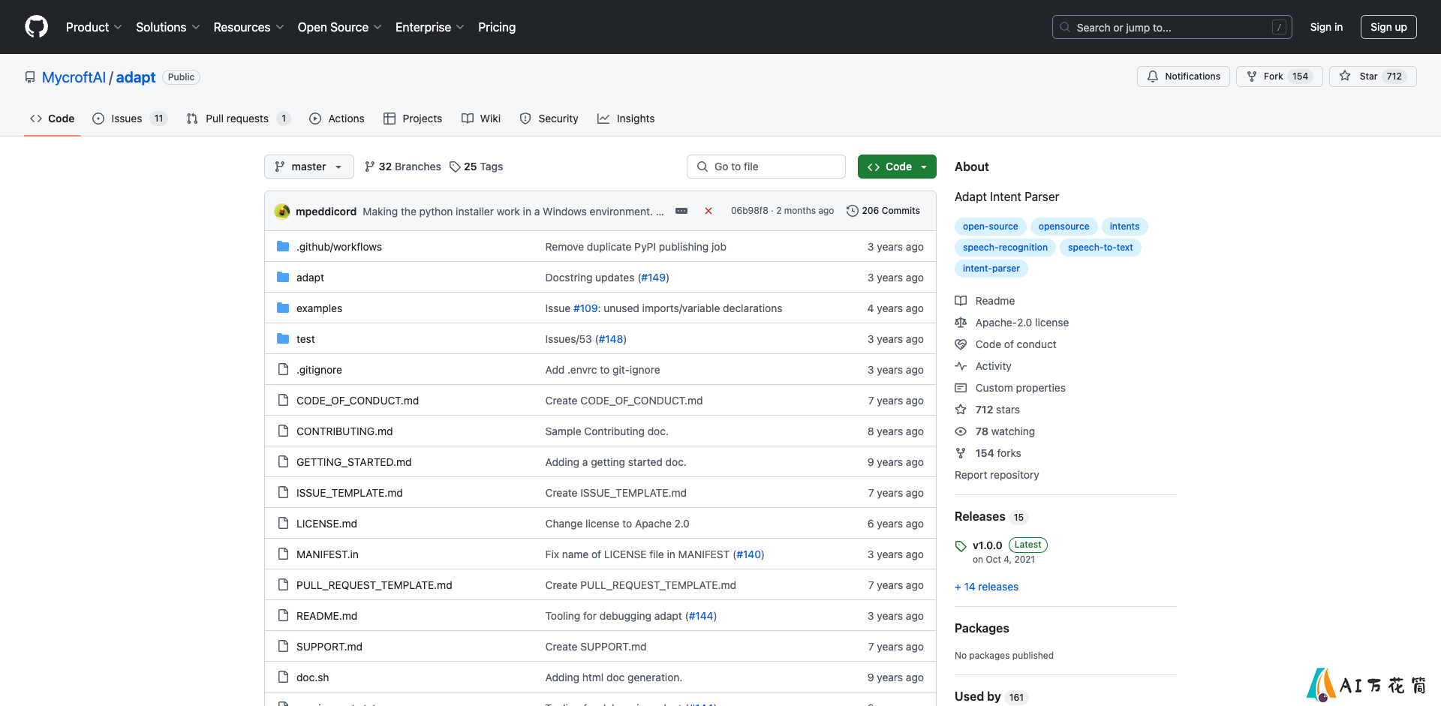Open the test folder icon

283,339
